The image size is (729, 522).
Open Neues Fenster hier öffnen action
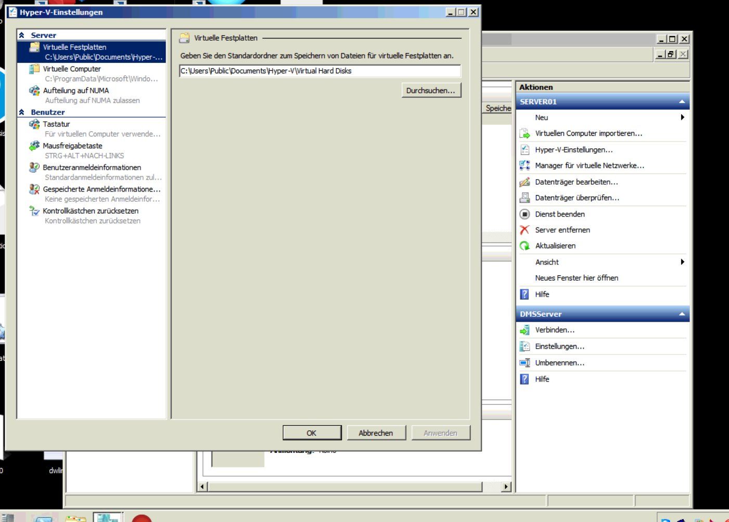[577, 278]
